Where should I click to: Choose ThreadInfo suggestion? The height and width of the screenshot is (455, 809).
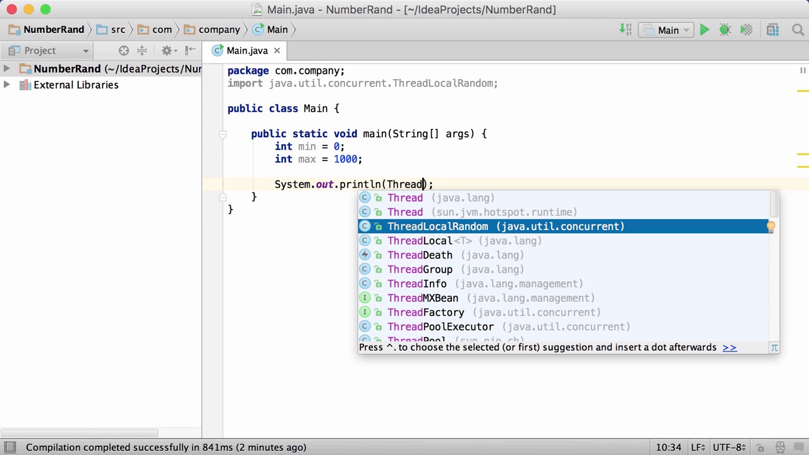564,284
